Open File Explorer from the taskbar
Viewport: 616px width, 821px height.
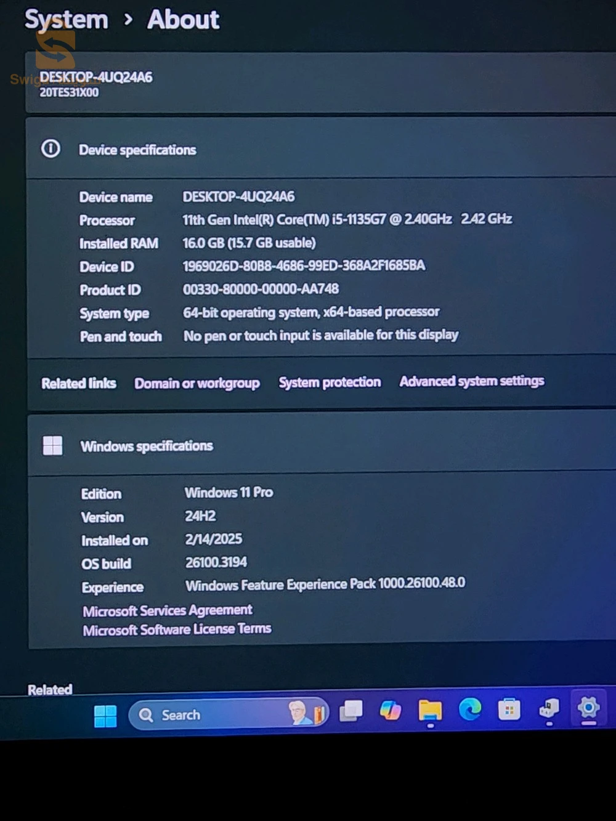click(430, 710)
